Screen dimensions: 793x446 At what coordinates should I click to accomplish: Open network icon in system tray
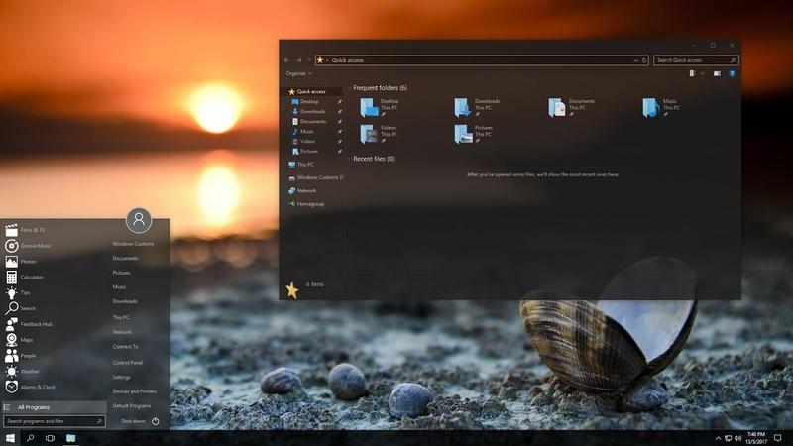point(728,438)
